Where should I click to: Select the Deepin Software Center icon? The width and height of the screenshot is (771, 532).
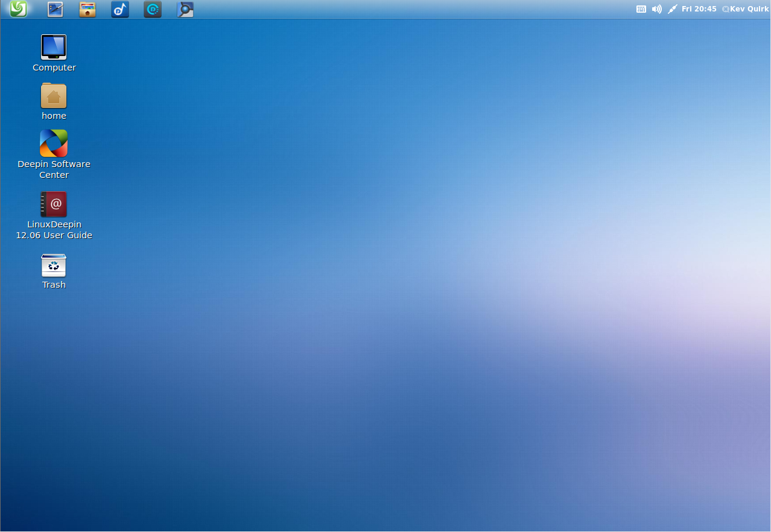click(x=54, y=144)
